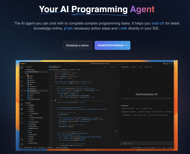Switch to the AZURE panel tab
The width and height of the screenshot is (190, 154).
[x=140, y=67]
